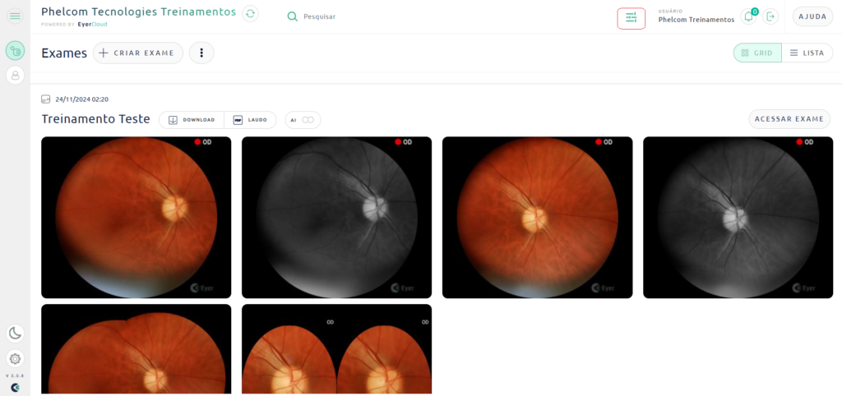This screenshot has width=842, height=396.
Task: Open the Ajuda help menu
Action: coord(812,16)
